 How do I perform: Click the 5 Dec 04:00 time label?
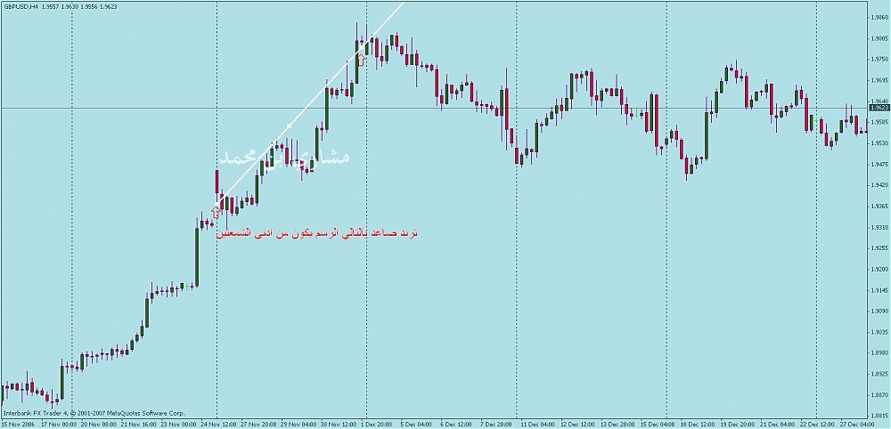click(417, 424)
